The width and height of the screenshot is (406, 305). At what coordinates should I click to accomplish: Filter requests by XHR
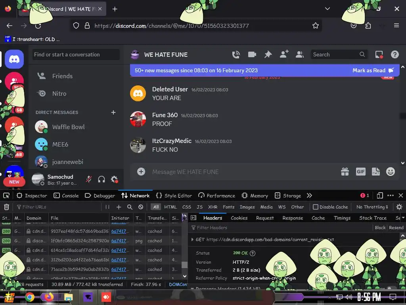coord(213,207)
